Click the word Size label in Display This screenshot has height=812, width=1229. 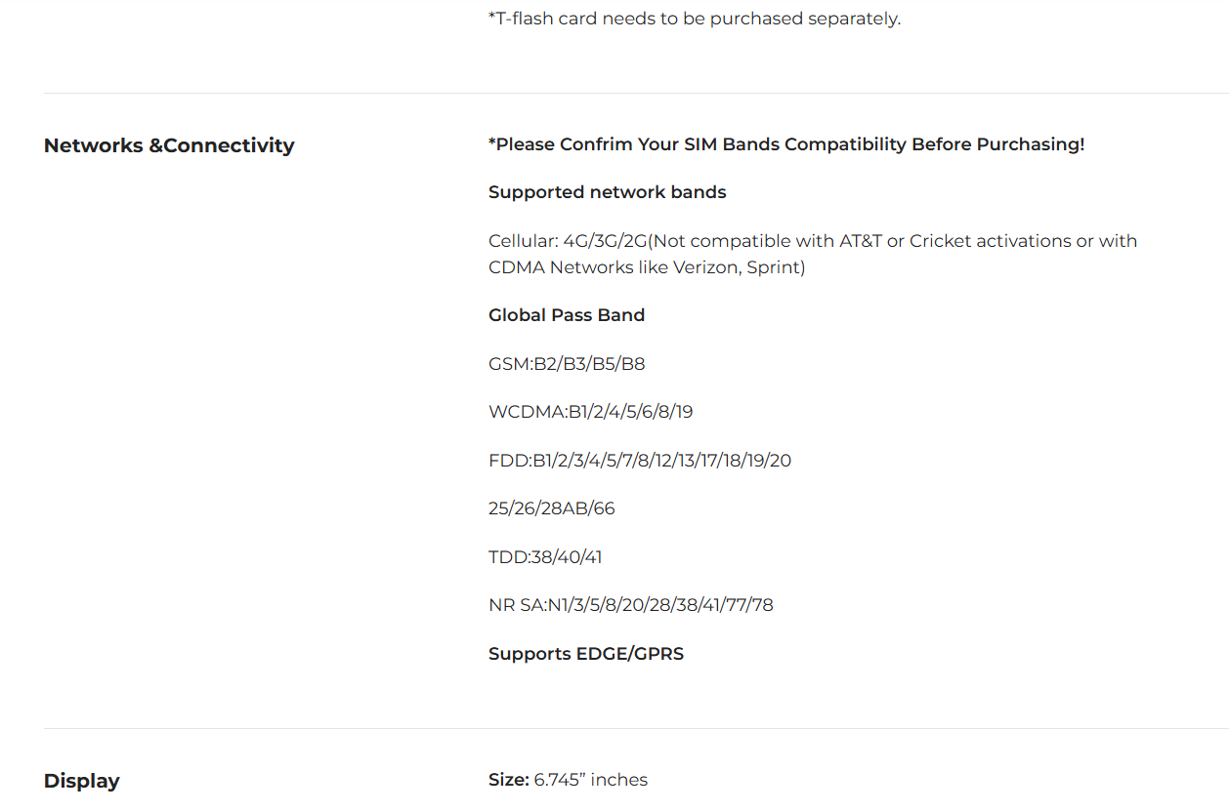coord(509,780)
